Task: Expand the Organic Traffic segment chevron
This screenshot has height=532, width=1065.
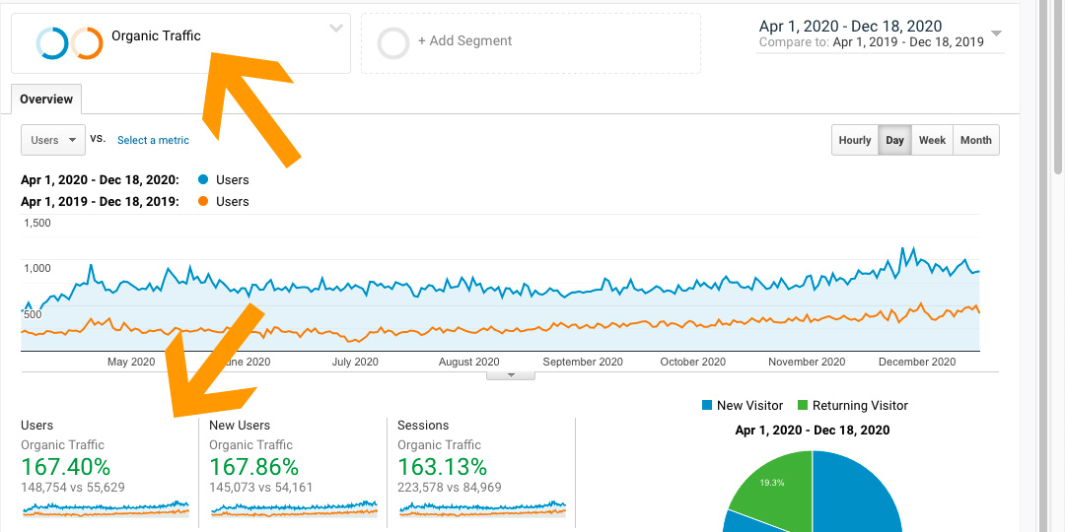Action: click(x=335, y=29)
